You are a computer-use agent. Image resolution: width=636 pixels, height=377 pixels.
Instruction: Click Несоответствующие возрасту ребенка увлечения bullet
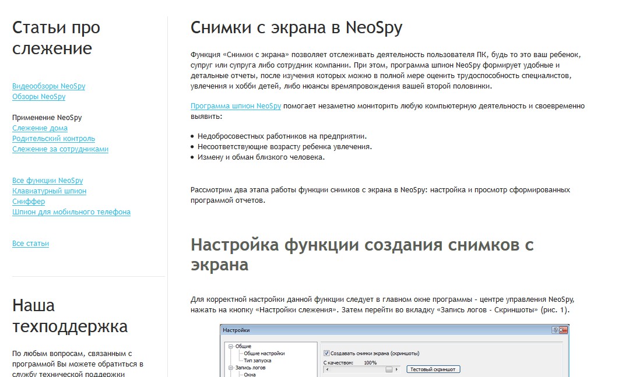284,147
